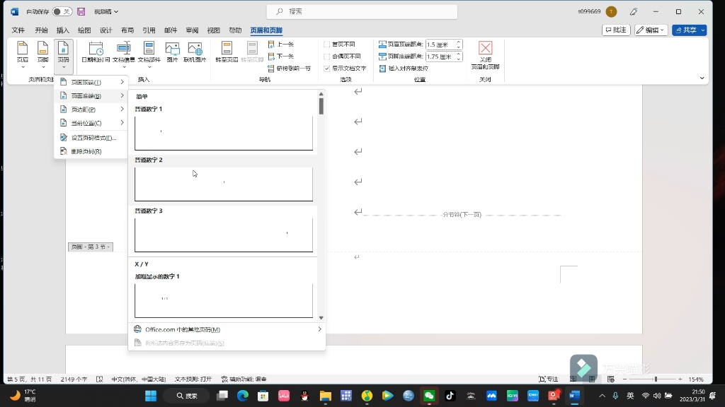Screen dimensions: 725x407
Task: Close header and footer editing (关闭页眉和页脚)
Action: click(x=485, y=55)
